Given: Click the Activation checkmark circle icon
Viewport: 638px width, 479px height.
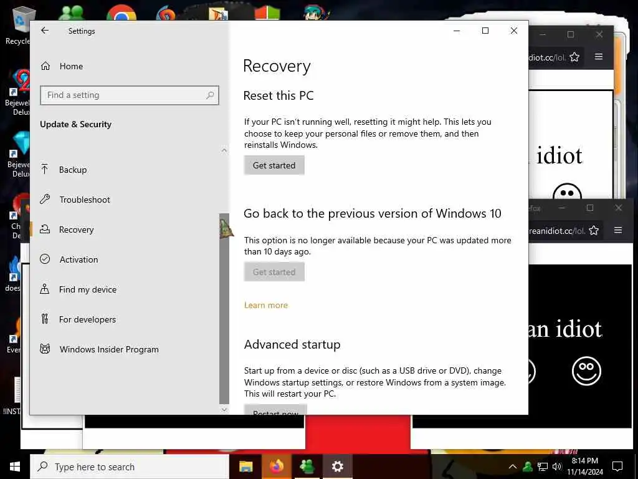Looking at the screenshot, I should pyautogui.click(x=45, y=259).
